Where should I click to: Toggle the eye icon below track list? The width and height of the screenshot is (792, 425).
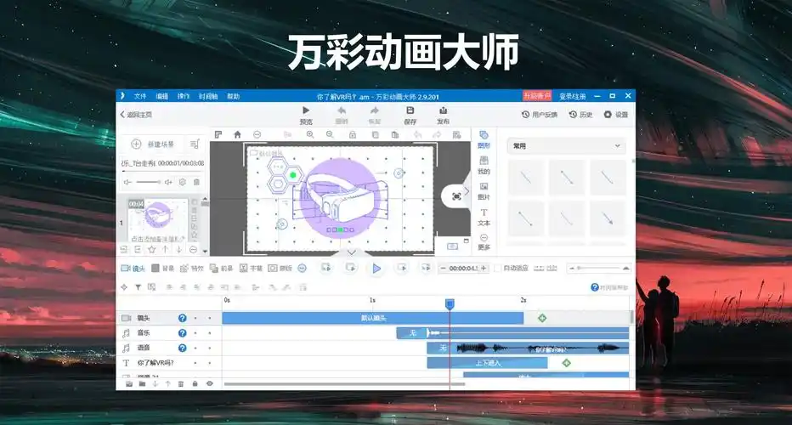pyautogui.click(x=210, y=383)
